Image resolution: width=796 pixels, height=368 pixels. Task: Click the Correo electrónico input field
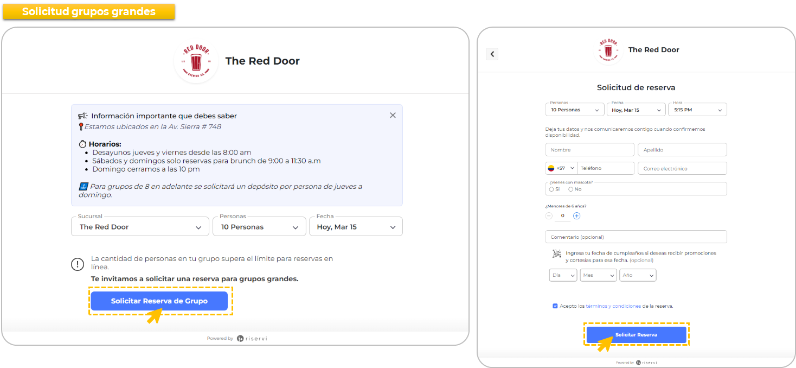(x=682, y=168)
